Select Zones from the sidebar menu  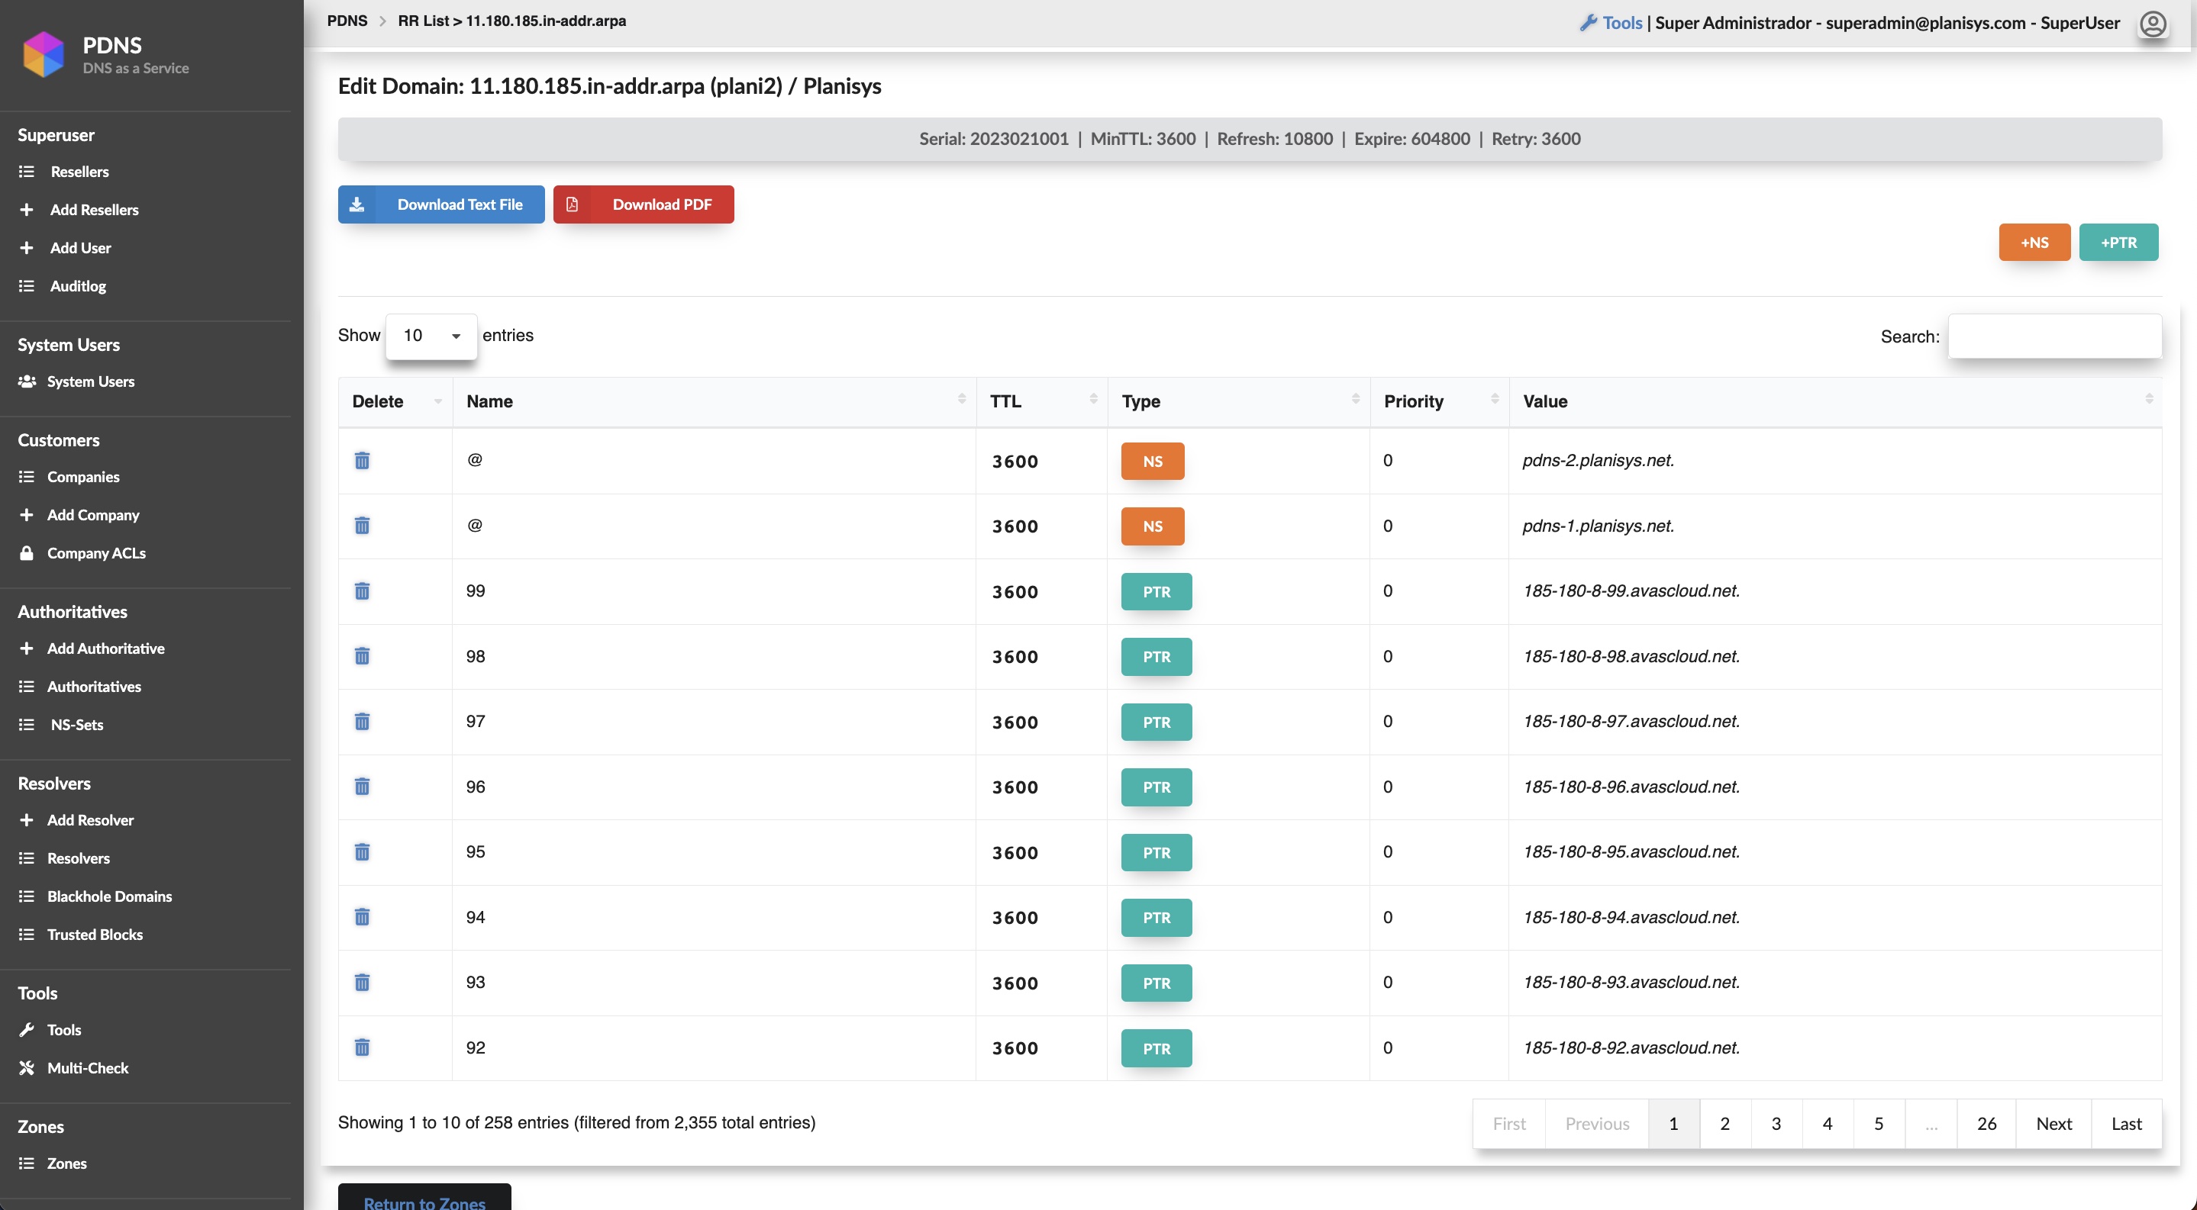pos(67,1163)
